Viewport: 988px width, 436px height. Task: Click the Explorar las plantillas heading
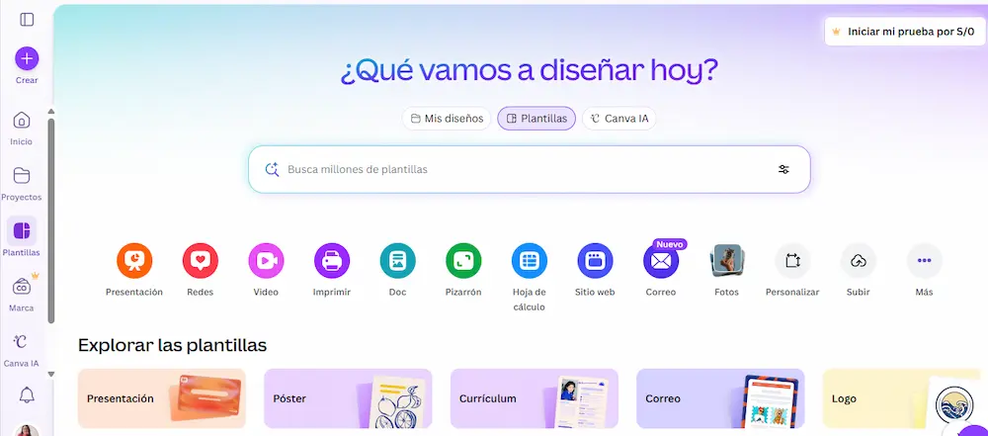[x=172, y=345]
